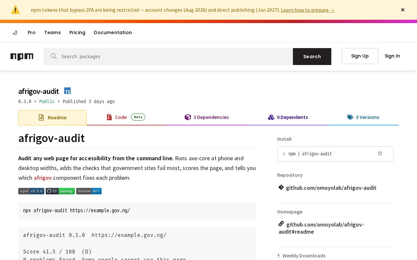The image size is (417, 260).
Task: Click the homepage chain link icon
Action: pos(281,224)
